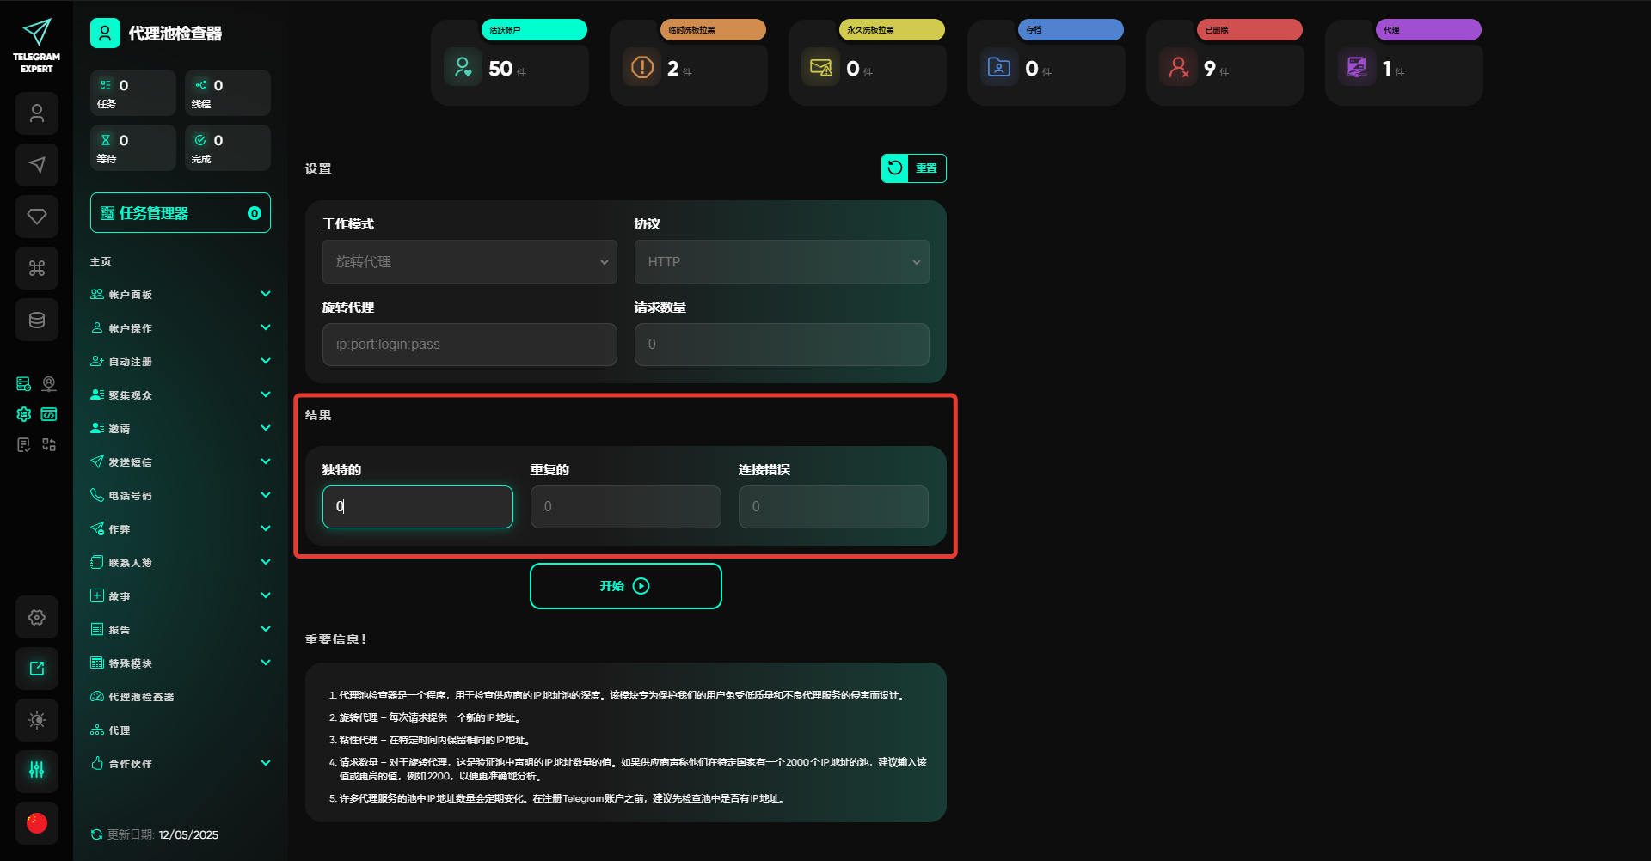The width and height of the screenshot is (1651, 861).
Task: Open the 代理 menu item
Action: point(120,730)
